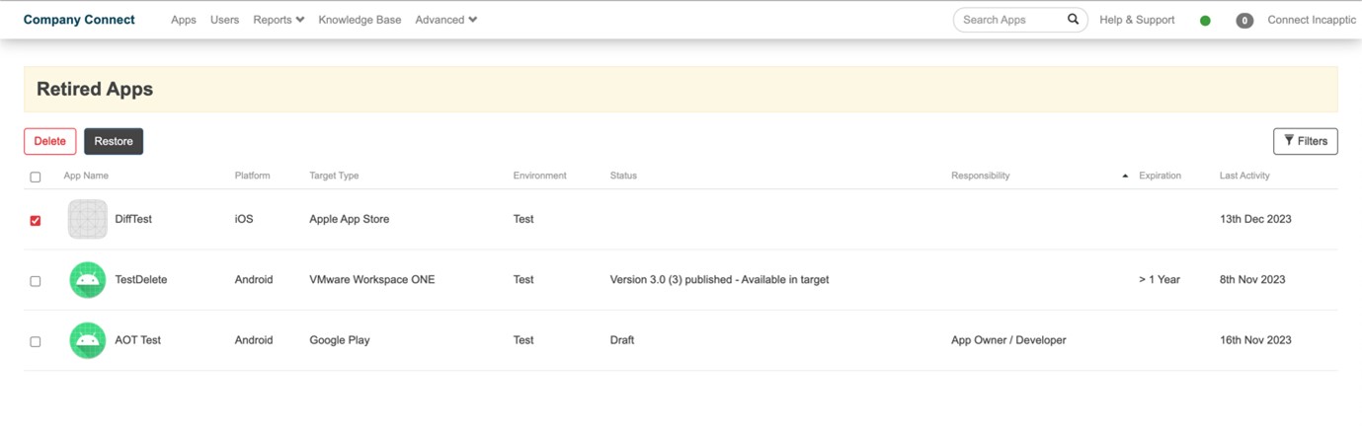
Task: Focus the Search Apps input field
Action: tap(1011, 20)
